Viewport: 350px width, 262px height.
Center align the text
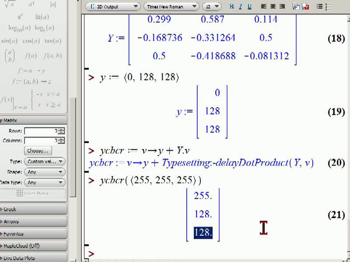pyautogui.click(x=273, y=7)
